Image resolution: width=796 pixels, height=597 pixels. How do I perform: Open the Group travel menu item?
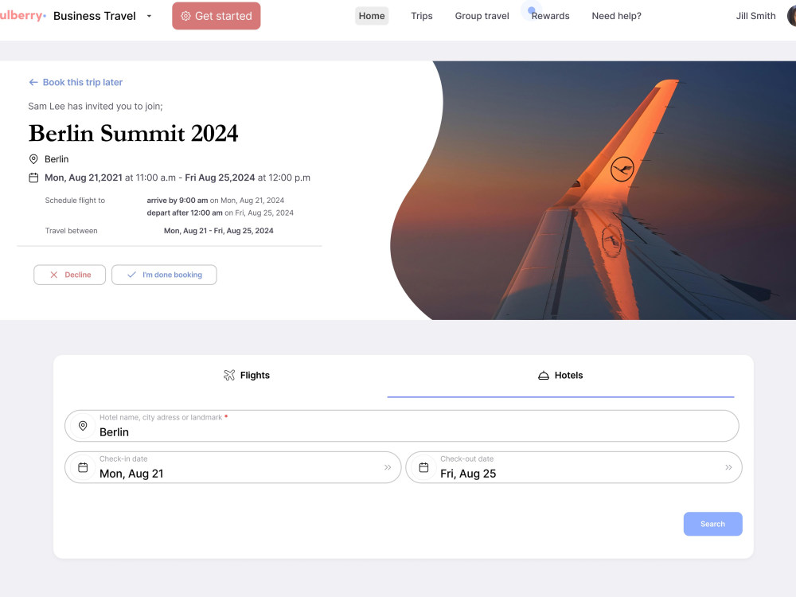click(482, 16)
